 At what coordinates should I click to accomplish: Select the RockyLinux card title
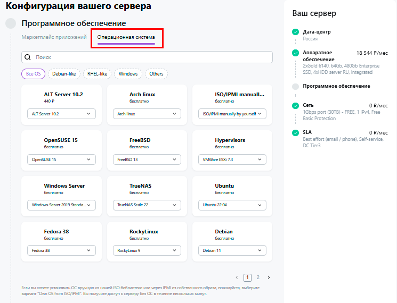pyautogui.click(x=144, y=232)
